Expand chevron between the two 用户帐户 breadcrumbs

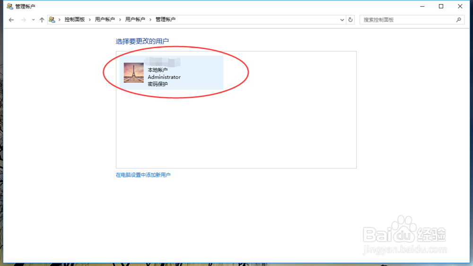[x=120, y=19]
